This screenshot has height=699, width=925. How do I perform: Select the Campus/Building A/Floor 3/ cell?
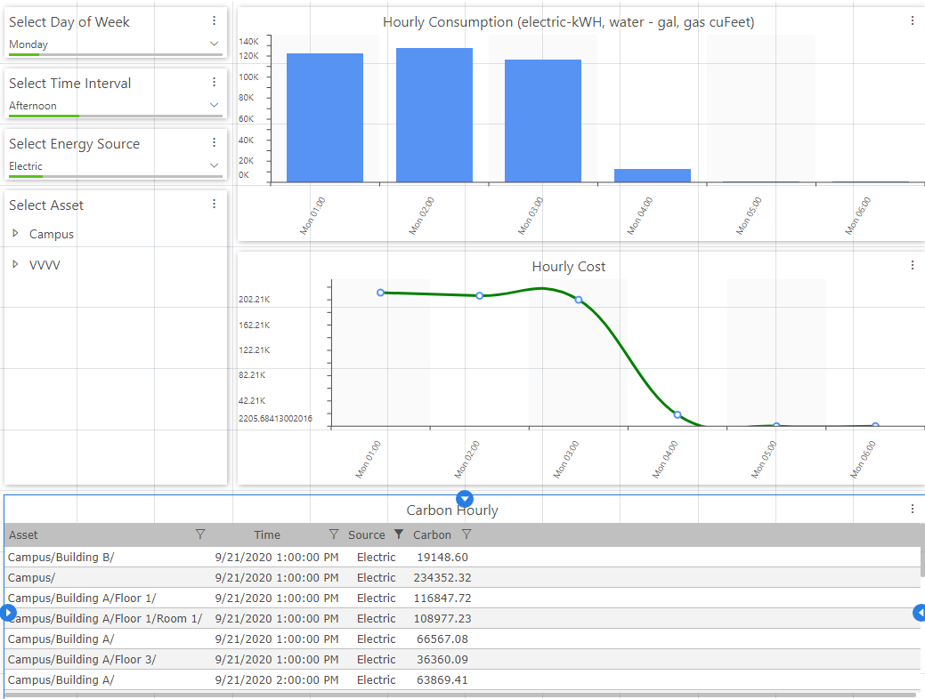(x=82, y=660)
